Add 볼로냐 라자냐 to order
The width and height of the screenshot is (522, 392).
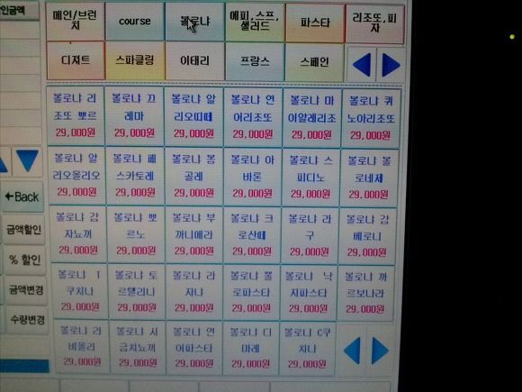tap(194, 292)
